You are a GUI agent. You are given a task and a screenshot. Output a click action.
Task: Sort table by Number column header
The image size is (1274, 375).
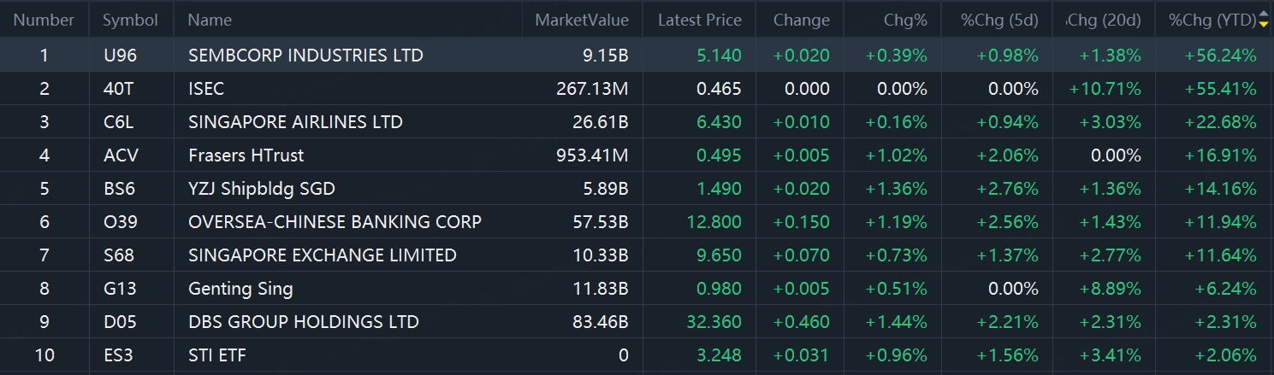(x=44, y=20)
